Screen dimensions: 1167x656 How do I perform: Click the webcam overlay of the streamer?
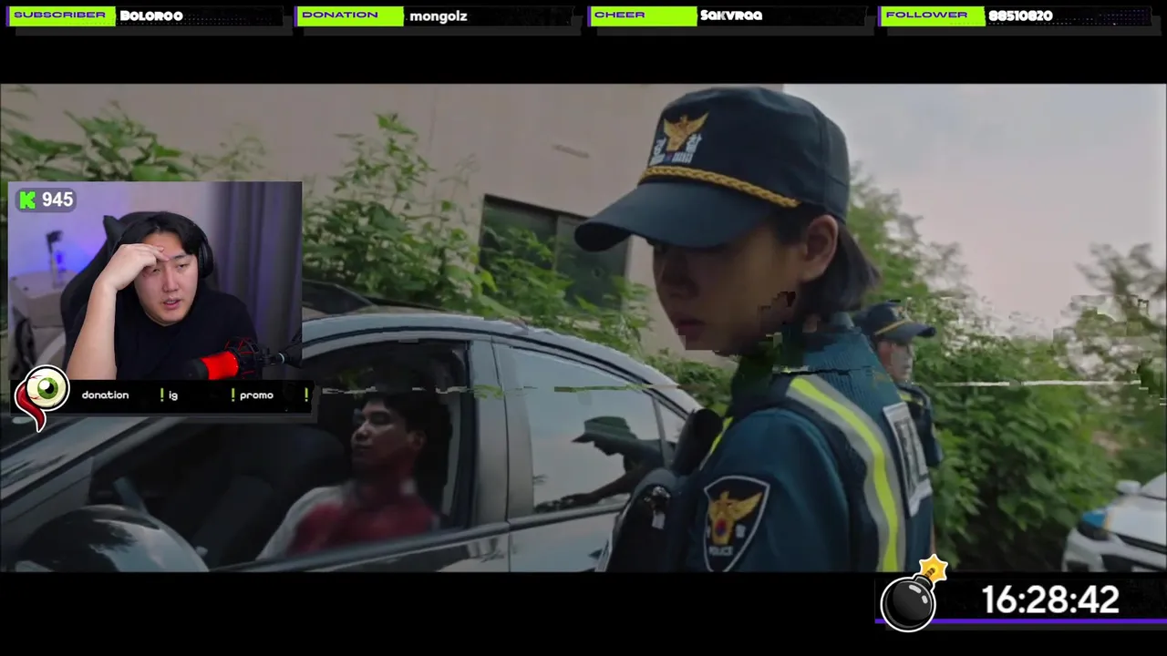(x=155, y=281)
